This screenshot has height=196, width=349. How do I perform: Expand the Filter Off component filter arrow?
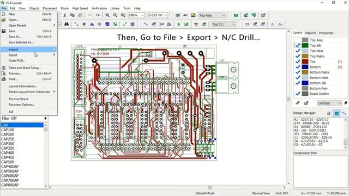pos(45,118)
